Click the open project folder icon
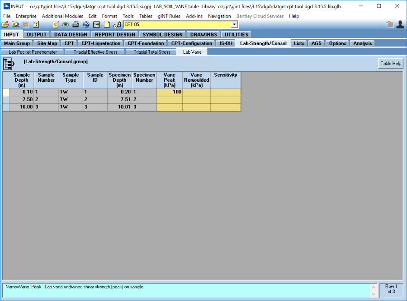Screen dimensions: 407x301 pyautogui.click(x=5, y=24)
